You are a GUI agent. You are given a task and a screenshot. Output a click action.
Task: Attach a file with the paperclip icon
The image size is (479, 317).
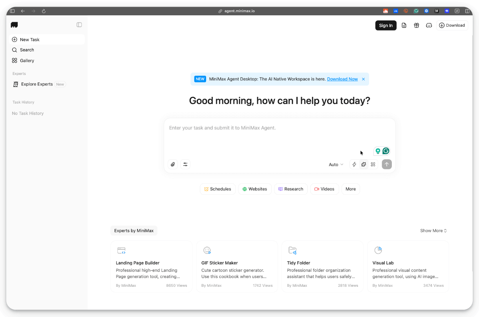click(173, 164)
